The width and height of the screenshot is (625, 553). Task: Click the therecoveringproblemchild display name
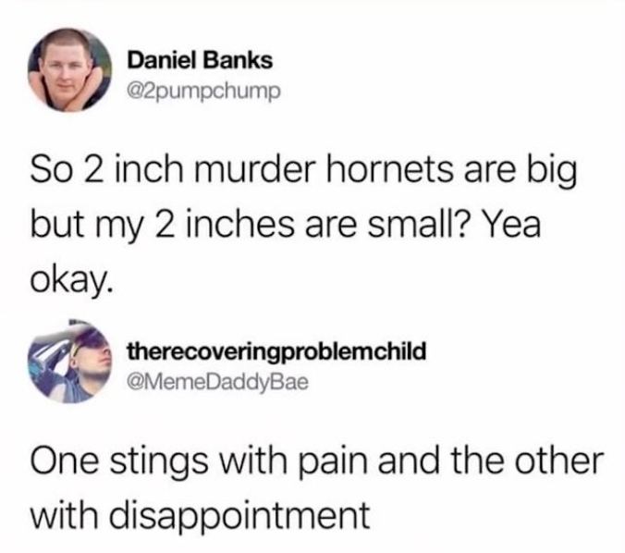point(276,351)
